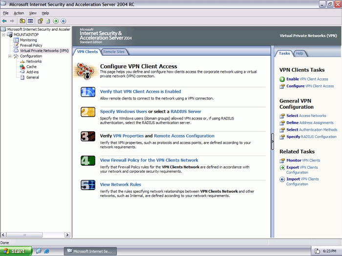This screenshot has height=256, width=342.
Task: Select General under Configuration
Action: (x=33, y=77)
